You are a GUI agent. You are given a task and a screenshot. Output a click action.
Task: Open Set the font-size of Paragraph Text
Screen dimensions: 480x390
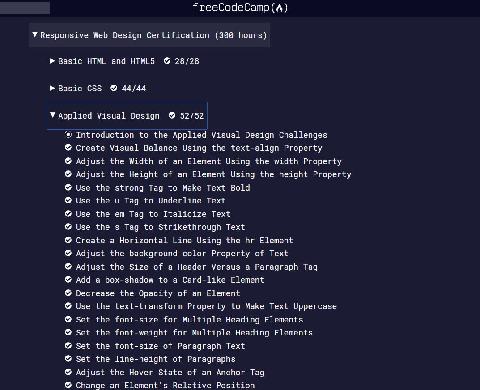[161, 346]
